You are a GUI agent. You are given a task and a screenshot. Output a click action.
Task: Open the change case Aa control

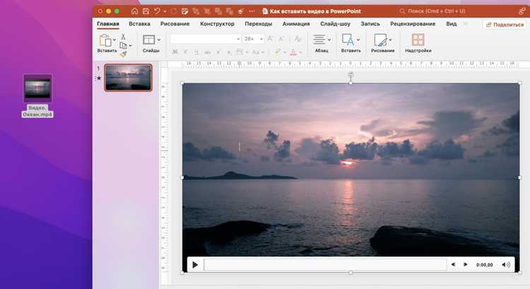coord(257,52)
